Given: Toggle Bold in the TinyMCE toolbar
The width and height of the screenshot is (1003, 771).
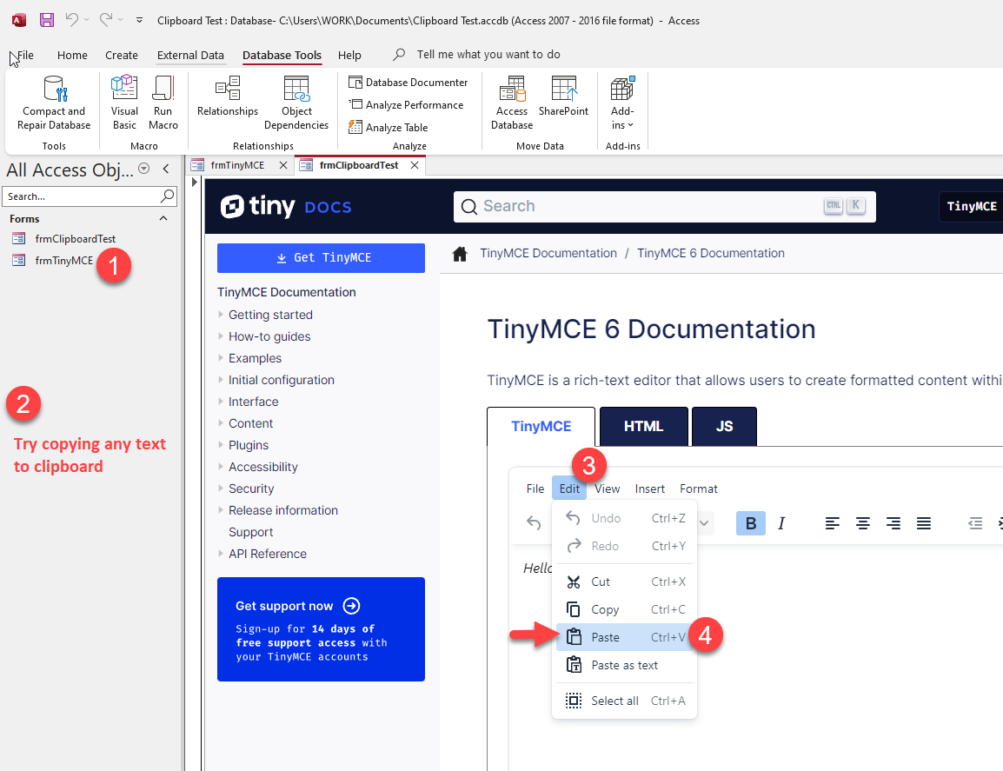Looking at the screenshot, I should [x=751, y=523].
